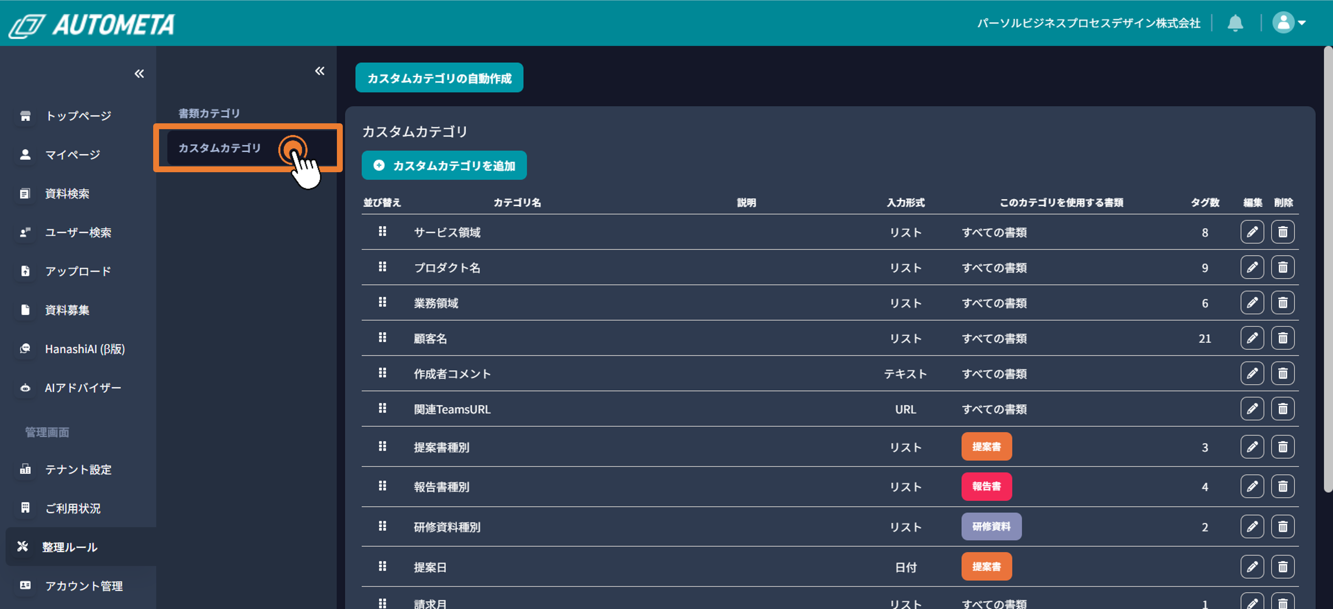Grab the reorder handle for 提案書種別
Viewport: 1333px width, 609px height.
383,446
